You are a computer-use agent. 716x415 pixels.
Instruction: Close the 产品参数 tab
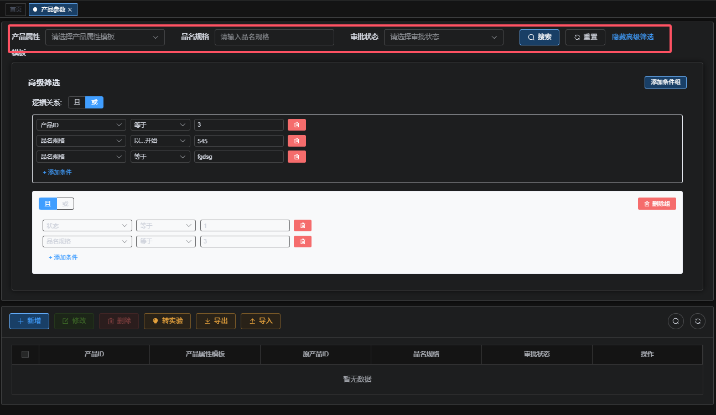(70, 9)
